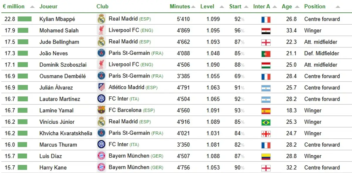Click Georgia flag in Khvicha Kvaratskhelia row
This screenshot has height=173, width=352.
coord(266,134)
